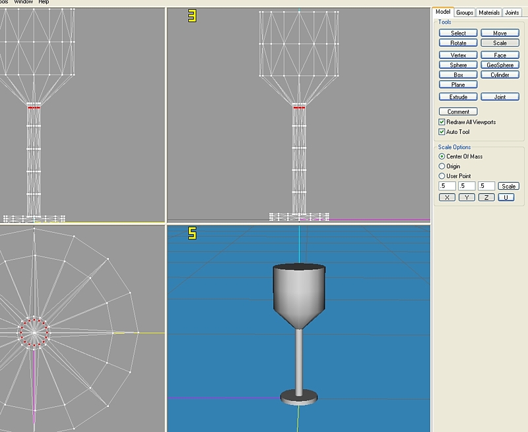Switch to the Groups tab
The height and width of the screenshot is (432, 528).
coord(465,13)
